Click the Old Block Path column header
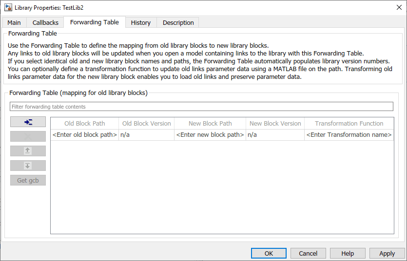Screen dimensions: 407x261 click(84, 124)
